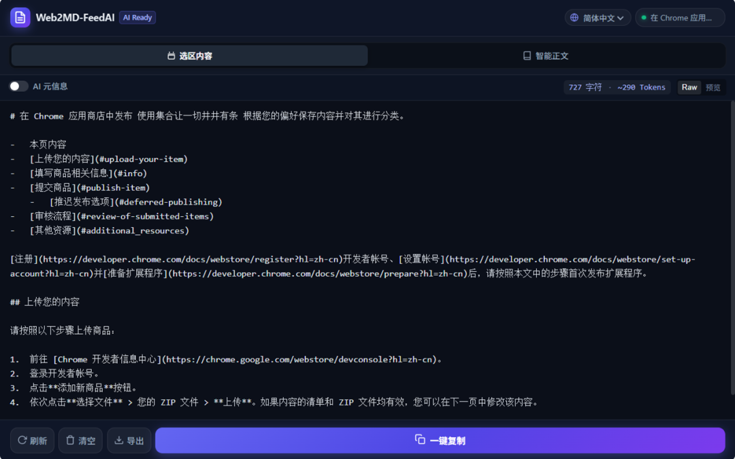The image size is (735, 459).
Task: Click the book icon on 智能正文 tab
Action: (x=527, y=56)
